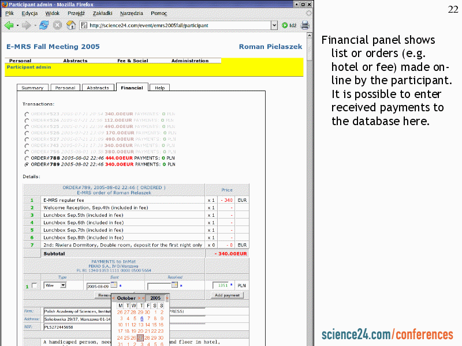
Task: Reload the page with the refresh icon
Action: click(44, 25)
